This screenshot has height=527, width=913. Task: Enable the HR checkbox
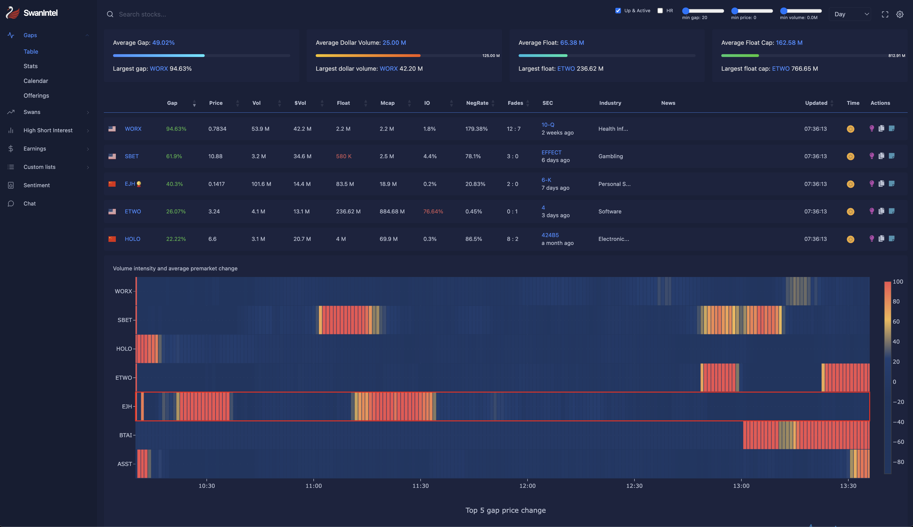[660, 10]
